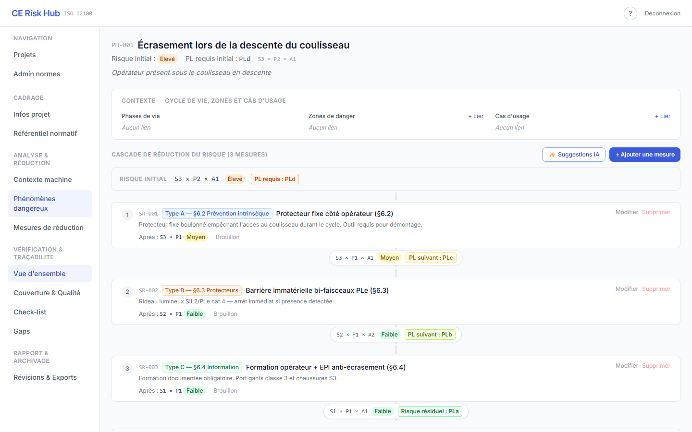This screenshot has width=692, height=432.
Task: Click the title Écrasement lors de la descente
Action: pyautogui.click(x=244, y=45)
